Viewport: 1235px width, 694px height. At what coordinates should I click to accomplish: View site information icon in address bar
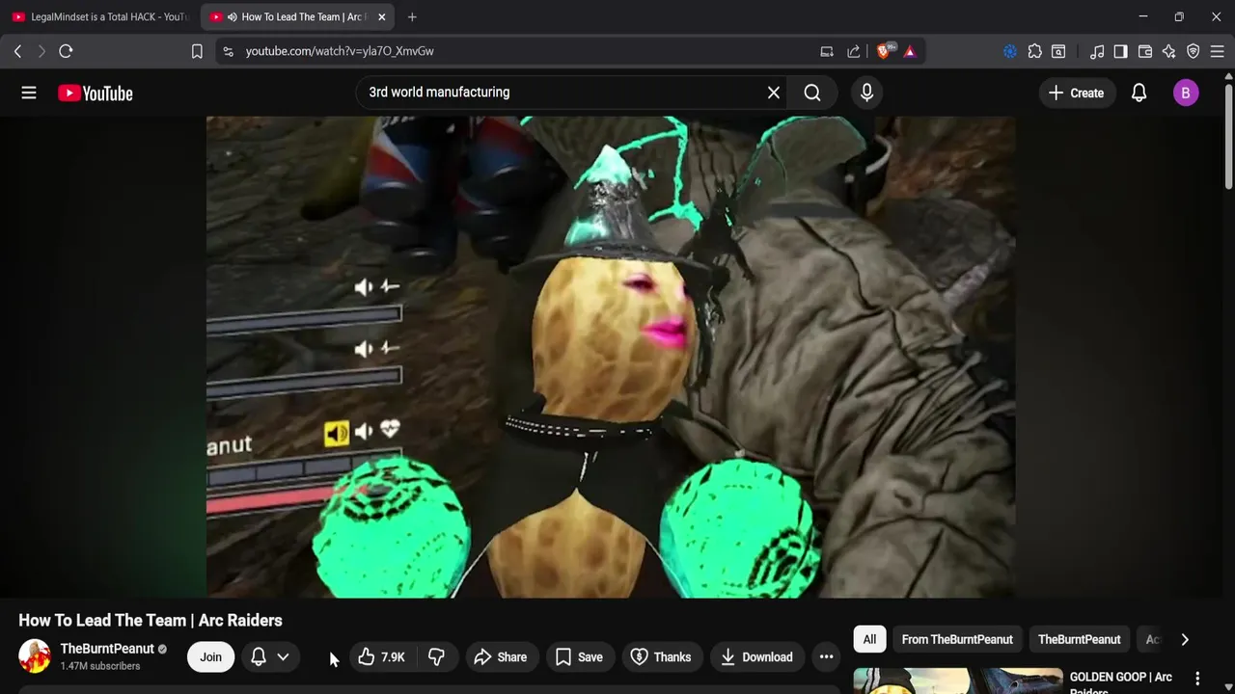(228, 51)
